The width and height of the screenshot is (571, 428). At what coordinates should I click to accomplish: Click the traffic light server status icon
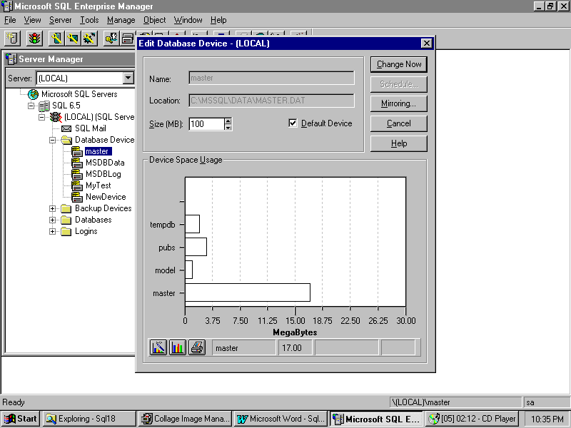click(34, 38)
